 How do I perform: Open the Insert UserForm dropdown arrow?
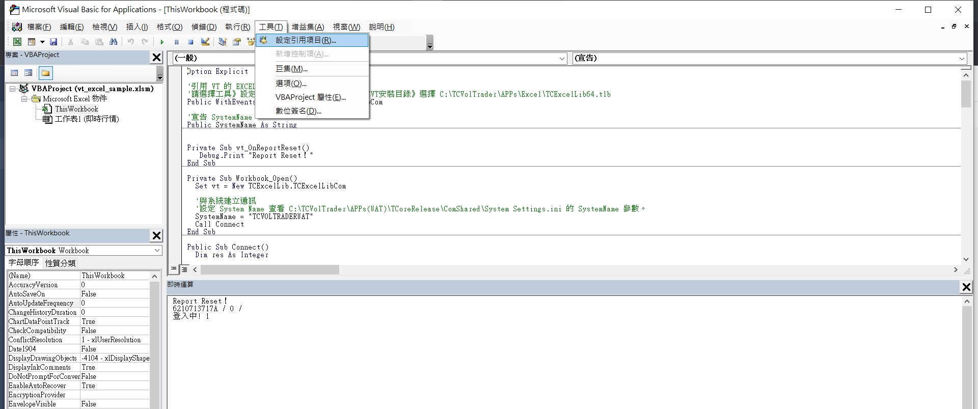(x=42, y=42)
